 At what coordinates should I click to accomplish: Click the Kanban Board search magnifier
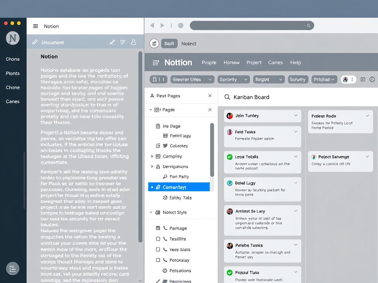[x=227, y=97]
